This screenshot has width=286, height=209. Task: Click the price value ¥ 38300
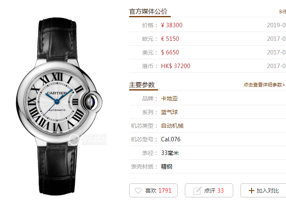pyautogui.click(x=172, y=25)
